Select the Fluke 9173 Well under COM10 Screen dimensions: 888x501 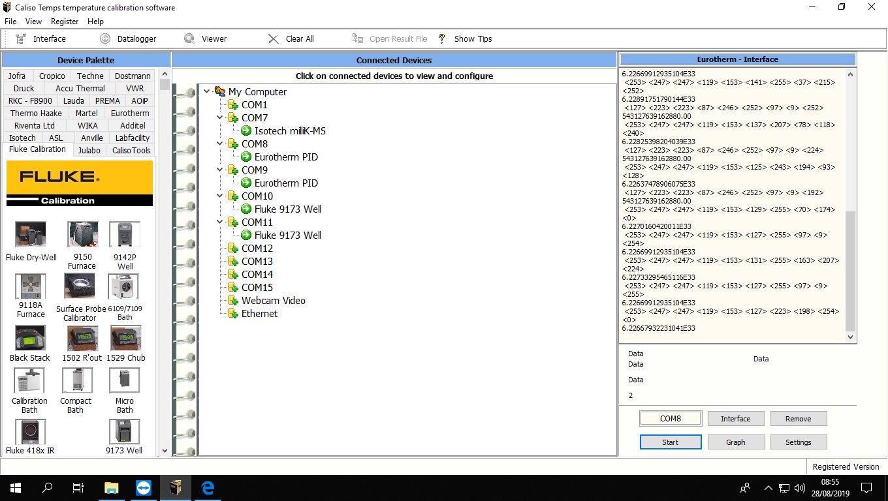point(288,209)
